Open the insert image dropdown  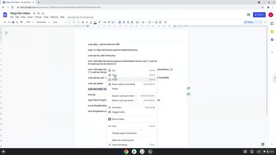tap(114, 22)
